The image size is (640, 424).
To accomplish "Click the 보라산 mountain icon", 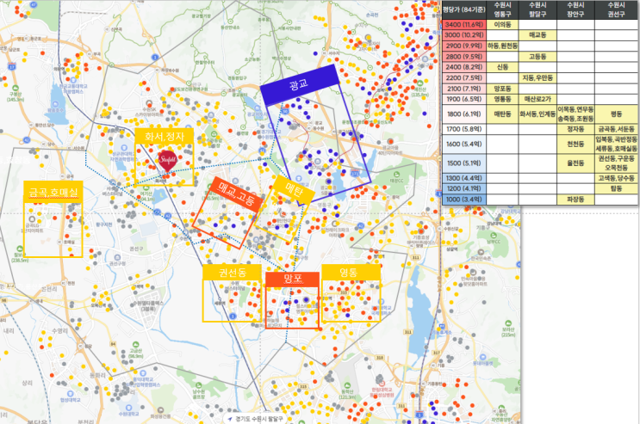I will (508, 323).
